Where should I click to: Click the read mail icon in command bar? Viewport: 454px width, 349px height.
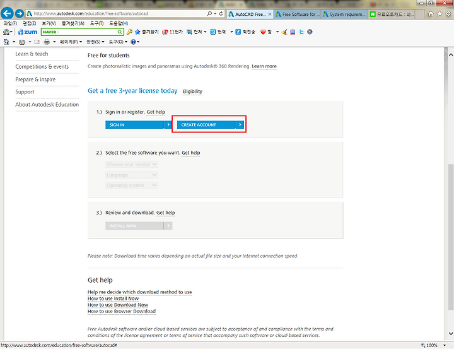coord(37,42)
